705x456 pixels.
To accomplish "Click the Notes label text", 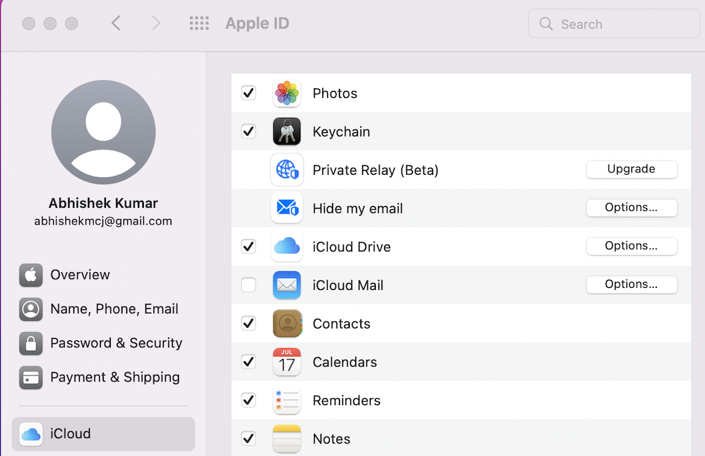I will tap(331, 439).
